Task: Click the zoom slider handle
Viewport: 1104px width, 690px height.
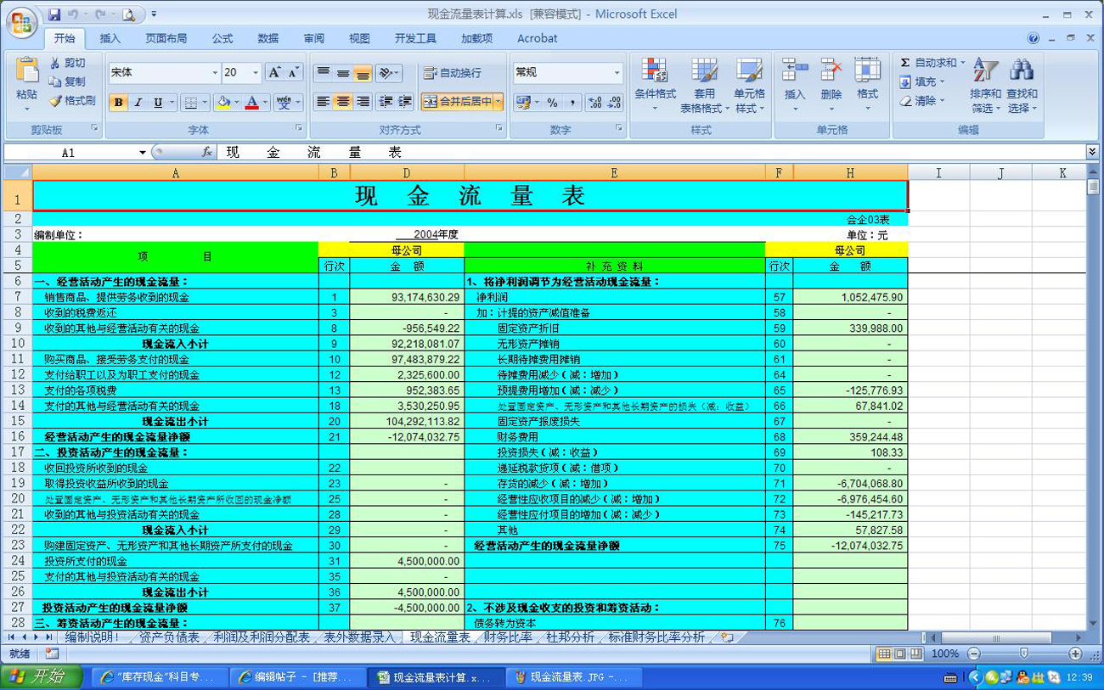Action: tap(1023, 654)
